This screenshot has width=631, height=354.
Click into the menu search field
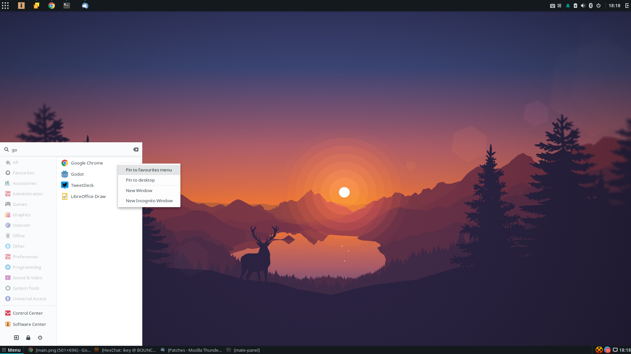click(x=71, y=150)
